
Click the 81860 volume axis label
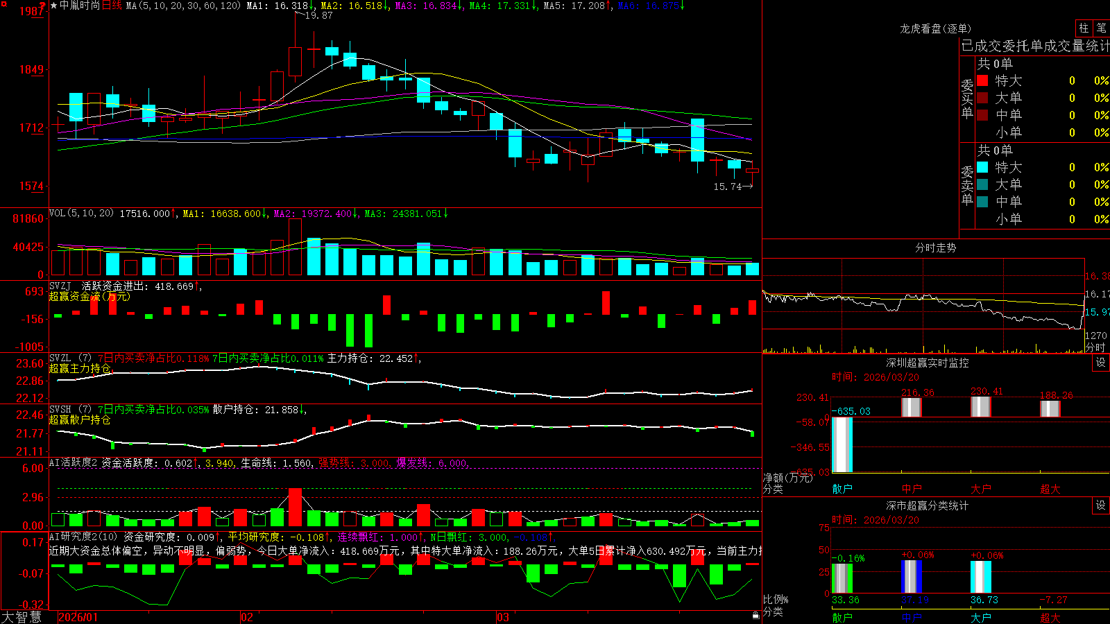coord(28,219)
